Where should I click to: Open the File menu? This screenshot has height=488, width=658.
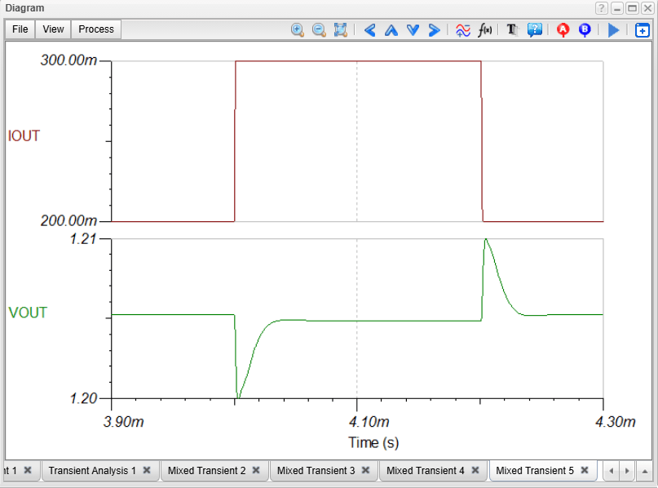click(x=20, y=29)
